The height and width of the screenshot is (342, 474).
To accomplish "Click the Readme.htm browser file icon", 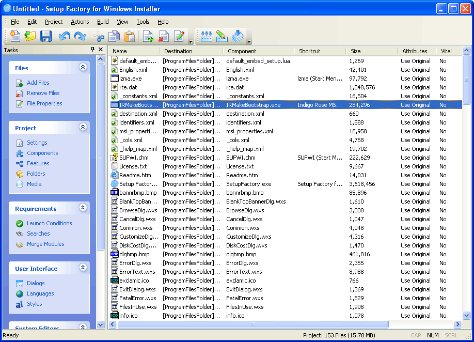I will [114, 175].
